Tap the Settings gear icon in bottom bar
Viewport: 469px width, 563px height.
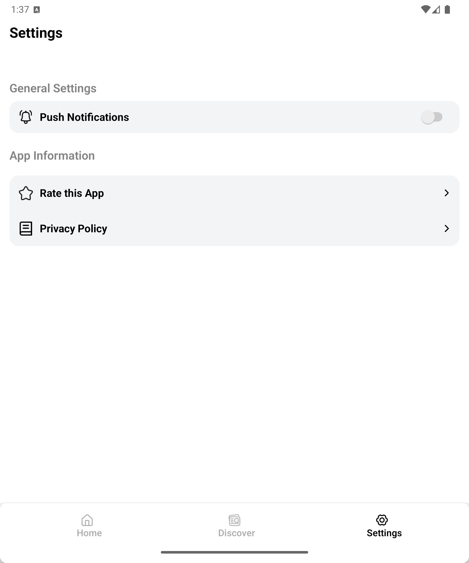click(382, 520)
